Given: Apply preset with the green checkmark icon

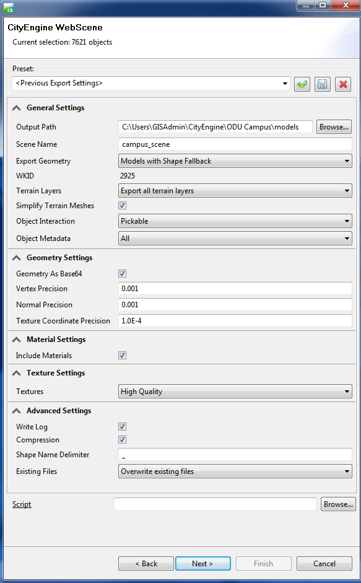Looking at the screenshot, I should (302, 84).
